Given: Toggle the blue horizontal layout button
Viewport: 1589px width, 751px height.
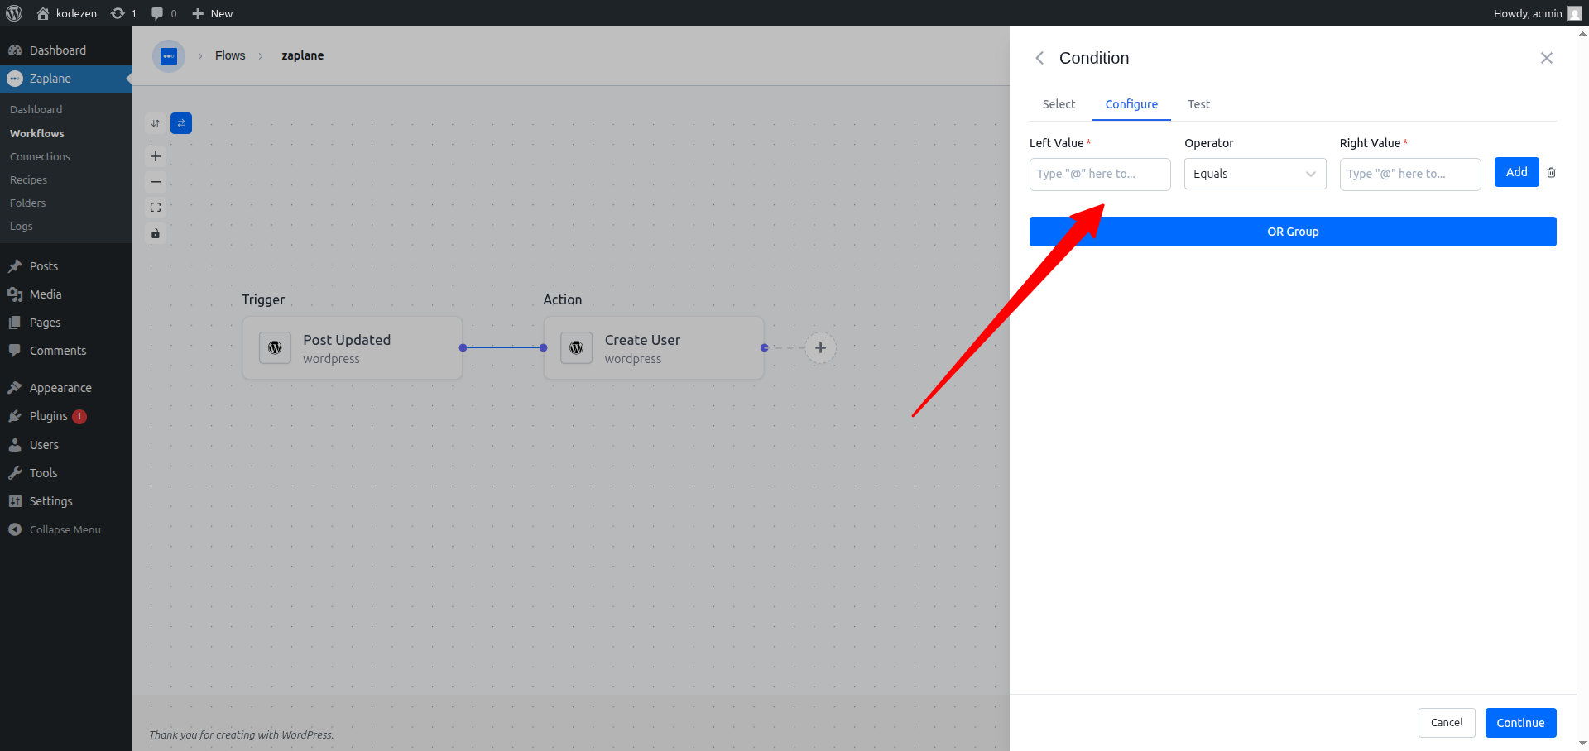Looking at the screenshot, I should coord(181,123).
